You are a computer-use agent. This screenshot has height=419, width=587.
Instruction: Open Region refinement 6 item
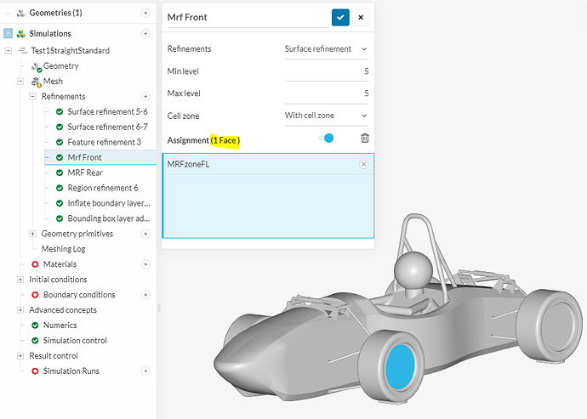pos(103,188)
